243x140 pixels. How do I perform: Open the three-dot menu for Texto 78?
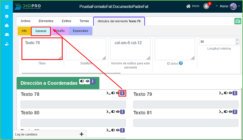[x=122, y=93]
